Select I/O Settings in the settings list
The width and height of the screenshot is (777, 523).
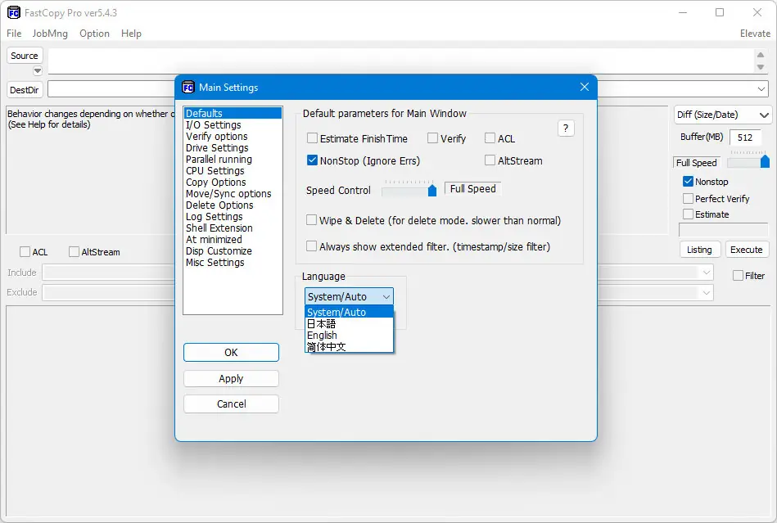[x=233, y=125]
